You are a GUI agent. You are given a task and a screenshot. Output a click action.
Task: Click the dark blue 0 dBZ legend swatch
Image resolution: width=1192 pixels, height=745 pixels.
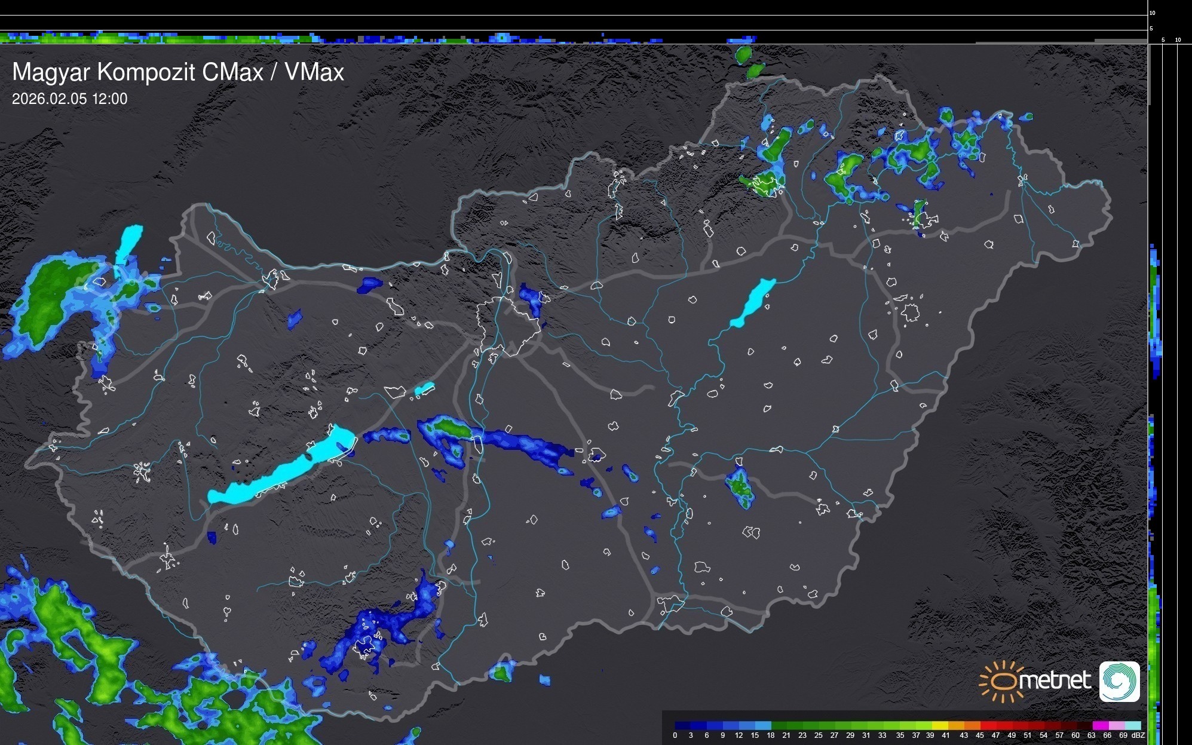682,725
